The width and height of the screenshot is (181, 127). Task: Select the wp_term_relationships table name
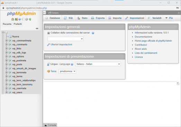coord(24,80)
